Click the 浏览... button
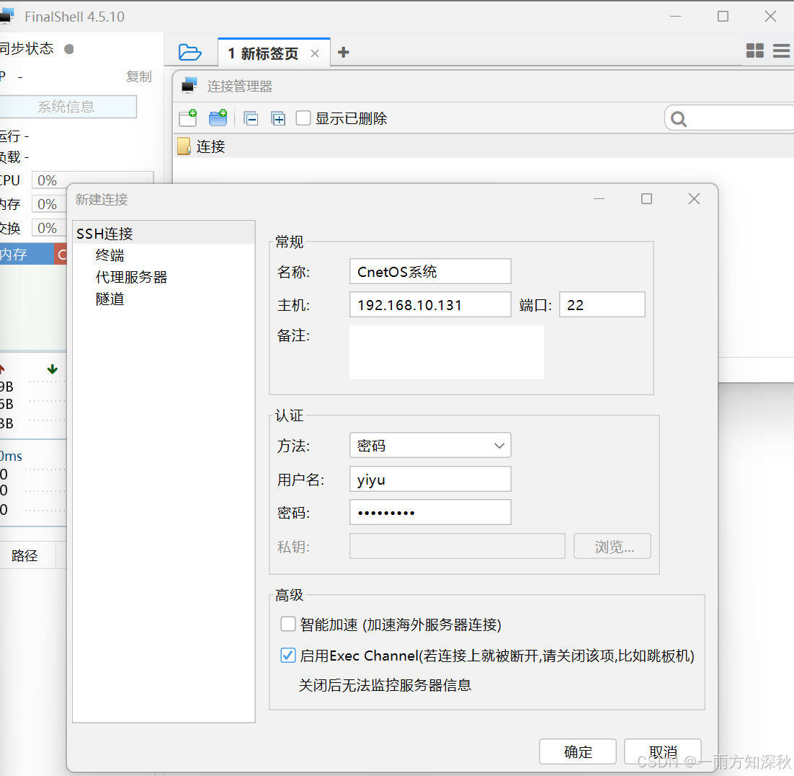 point(612,546)
